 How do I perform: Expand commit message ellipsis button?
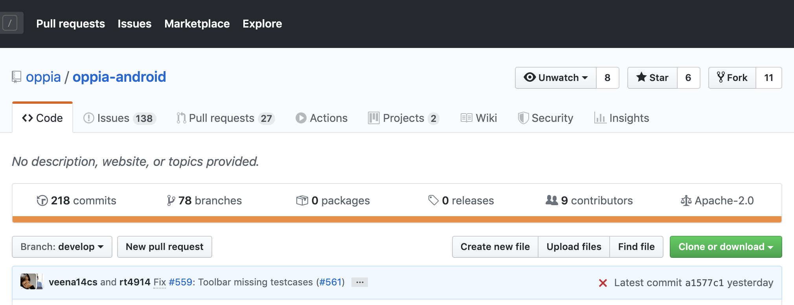click(x=360, y=282)
